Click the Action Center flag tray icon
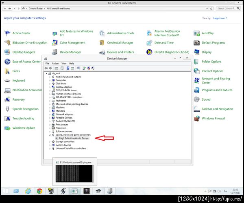The image size is (244, 203). click(210, 191)
